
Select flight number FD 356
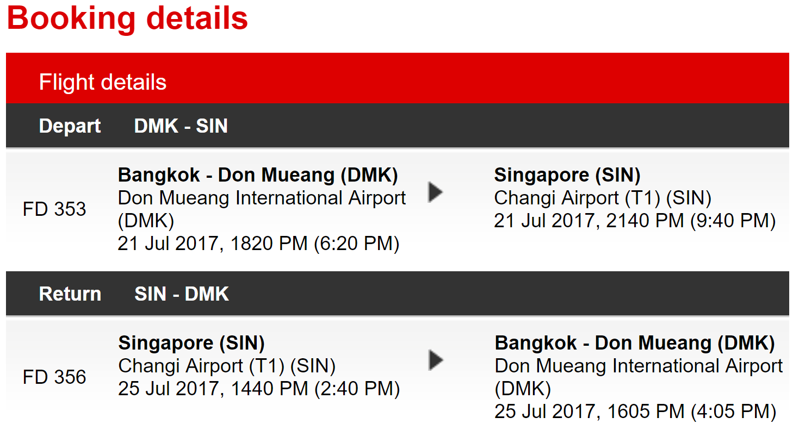(x=54, y=377)
